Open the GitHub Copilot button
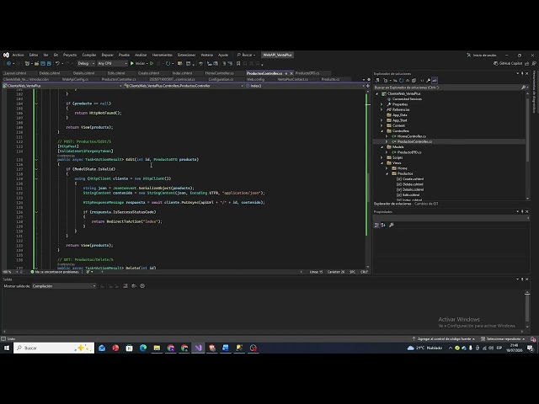 (508, 64)
